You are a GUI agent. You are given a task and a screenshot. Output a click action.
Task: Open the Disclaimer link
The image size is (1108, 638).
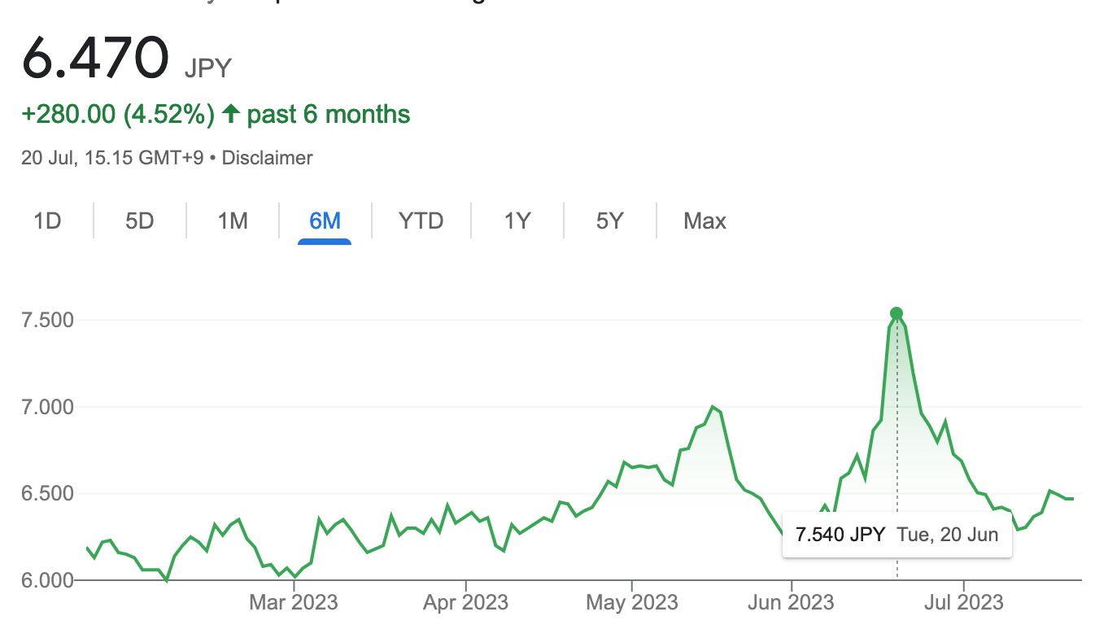tap(267, 158)
